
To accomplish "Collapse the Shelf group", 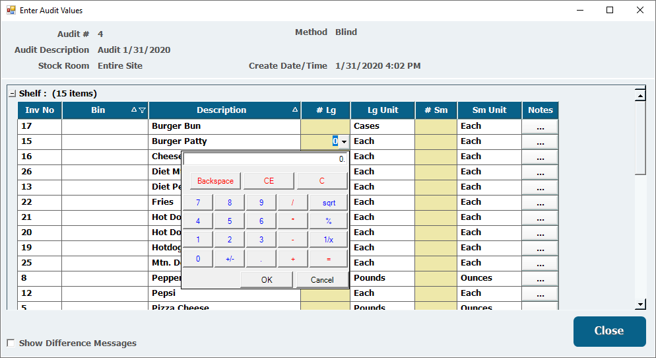I will point(13,94).
